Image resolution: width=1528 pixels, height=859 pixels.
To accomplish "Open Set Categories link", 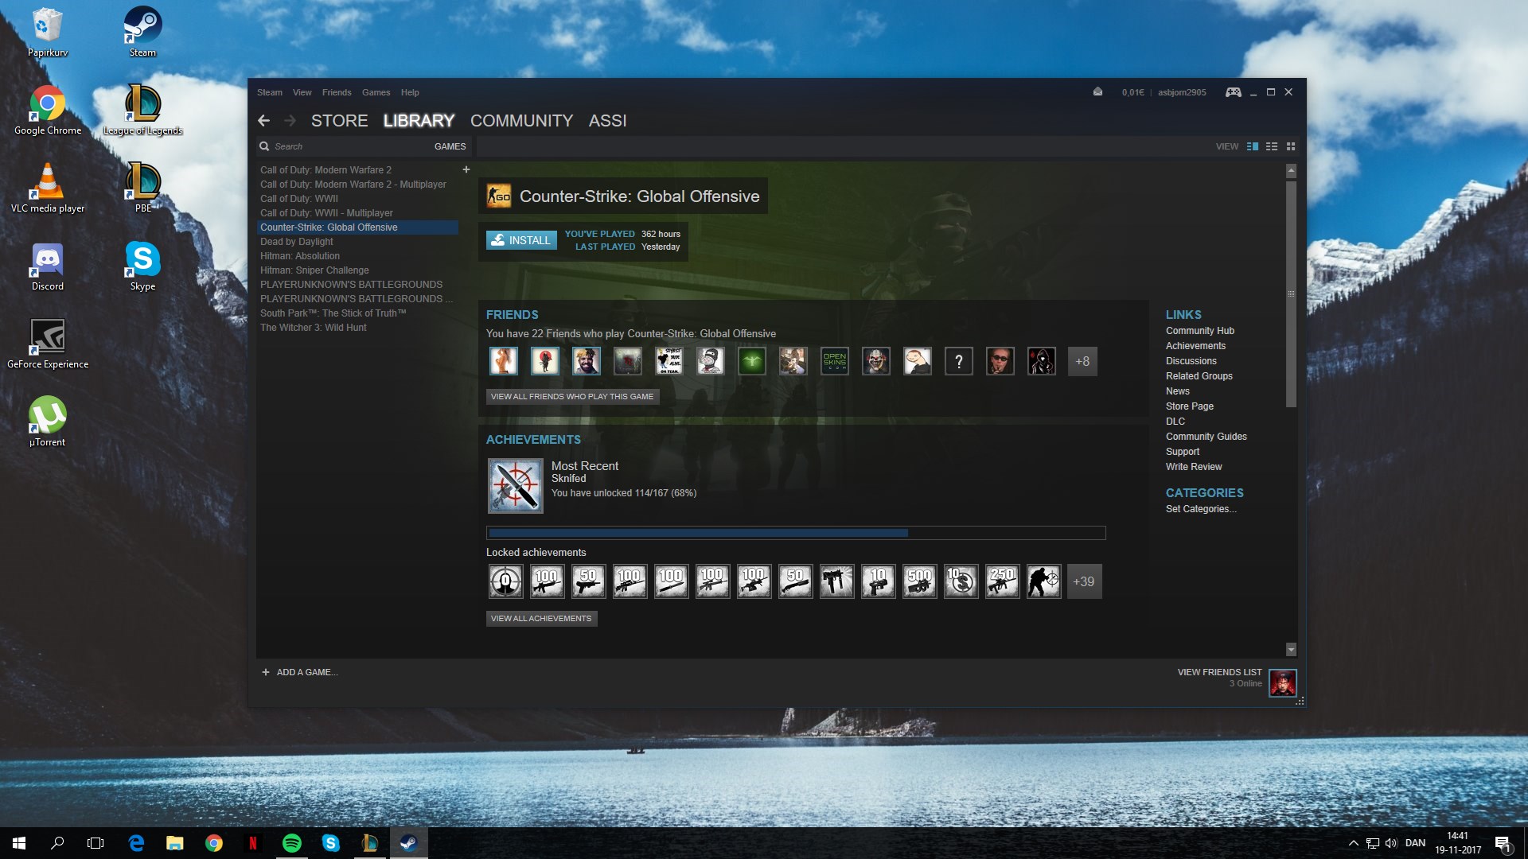I will click(1201, 509).
